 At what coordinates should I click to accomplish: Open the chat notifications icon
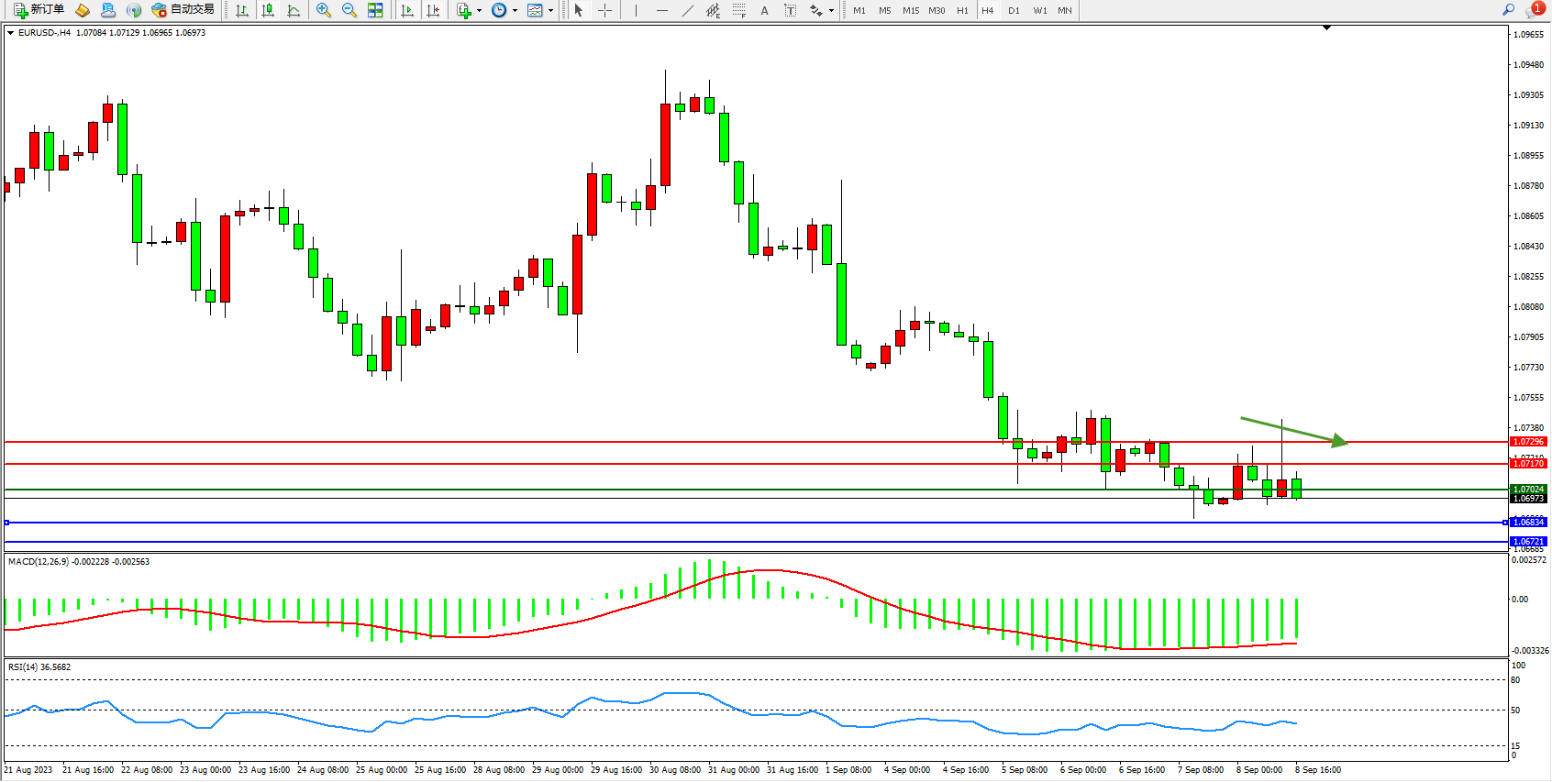1535,10
